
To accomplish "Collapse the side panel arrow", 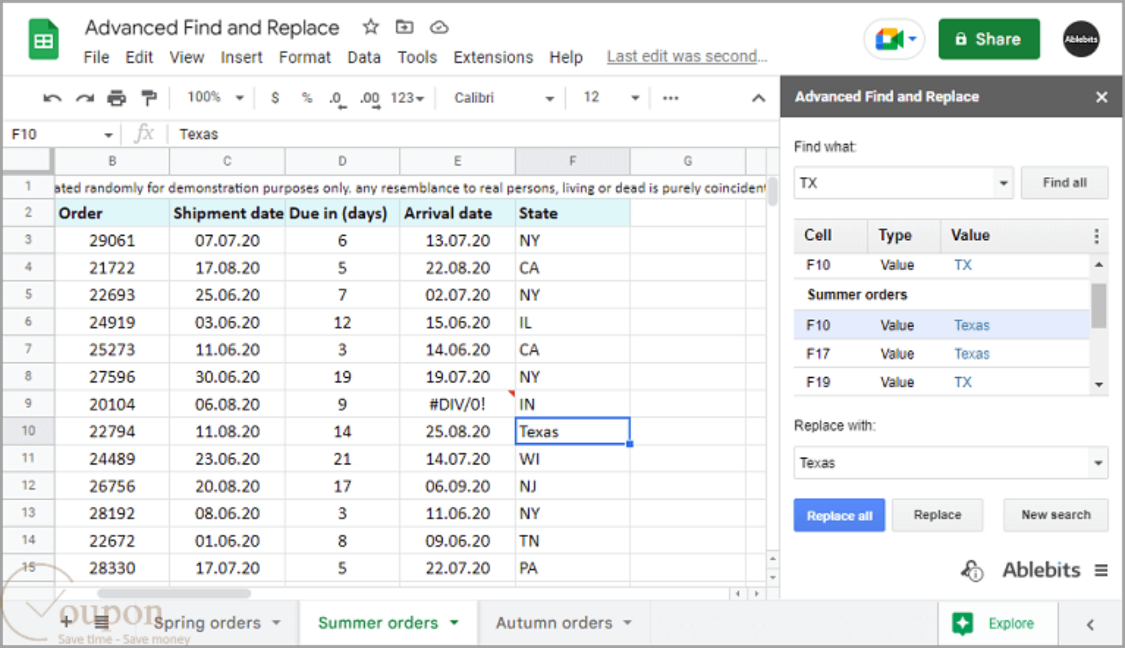I will tap(1090, 624).
